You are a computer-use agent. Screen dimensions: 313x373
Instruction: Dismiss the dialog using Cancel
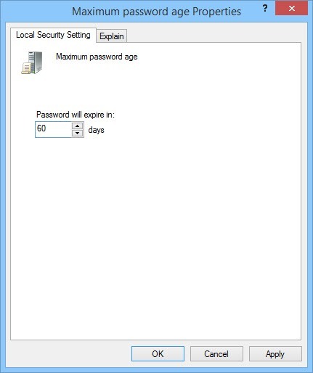click(216, 354)
